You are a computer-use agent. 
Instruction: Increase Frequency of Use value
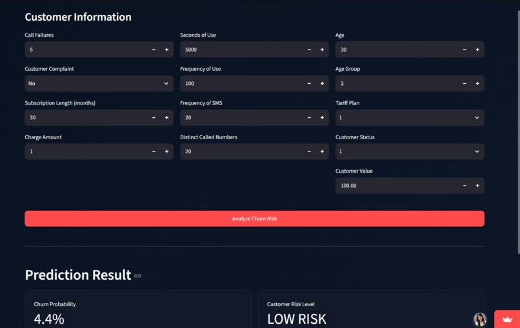[x=322, y=84]
